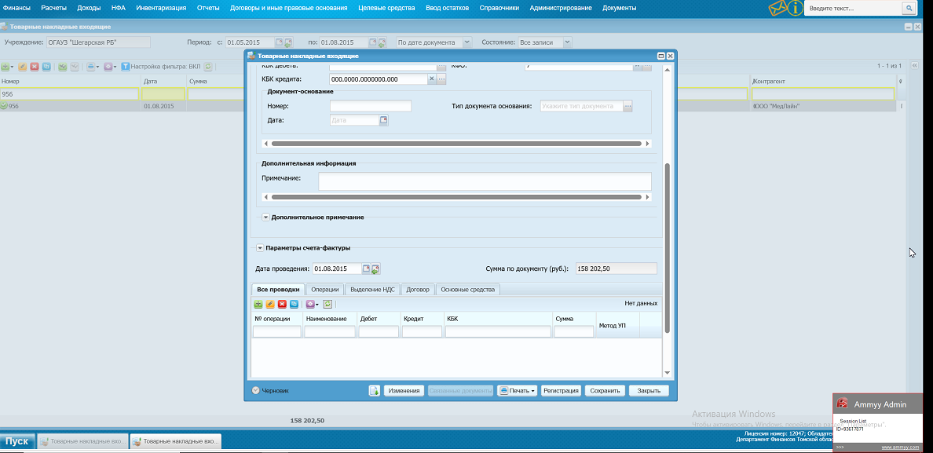This screenshot has width=933, height=453.
Task: Switch to the Договор tab
Action: pos(418,290)
